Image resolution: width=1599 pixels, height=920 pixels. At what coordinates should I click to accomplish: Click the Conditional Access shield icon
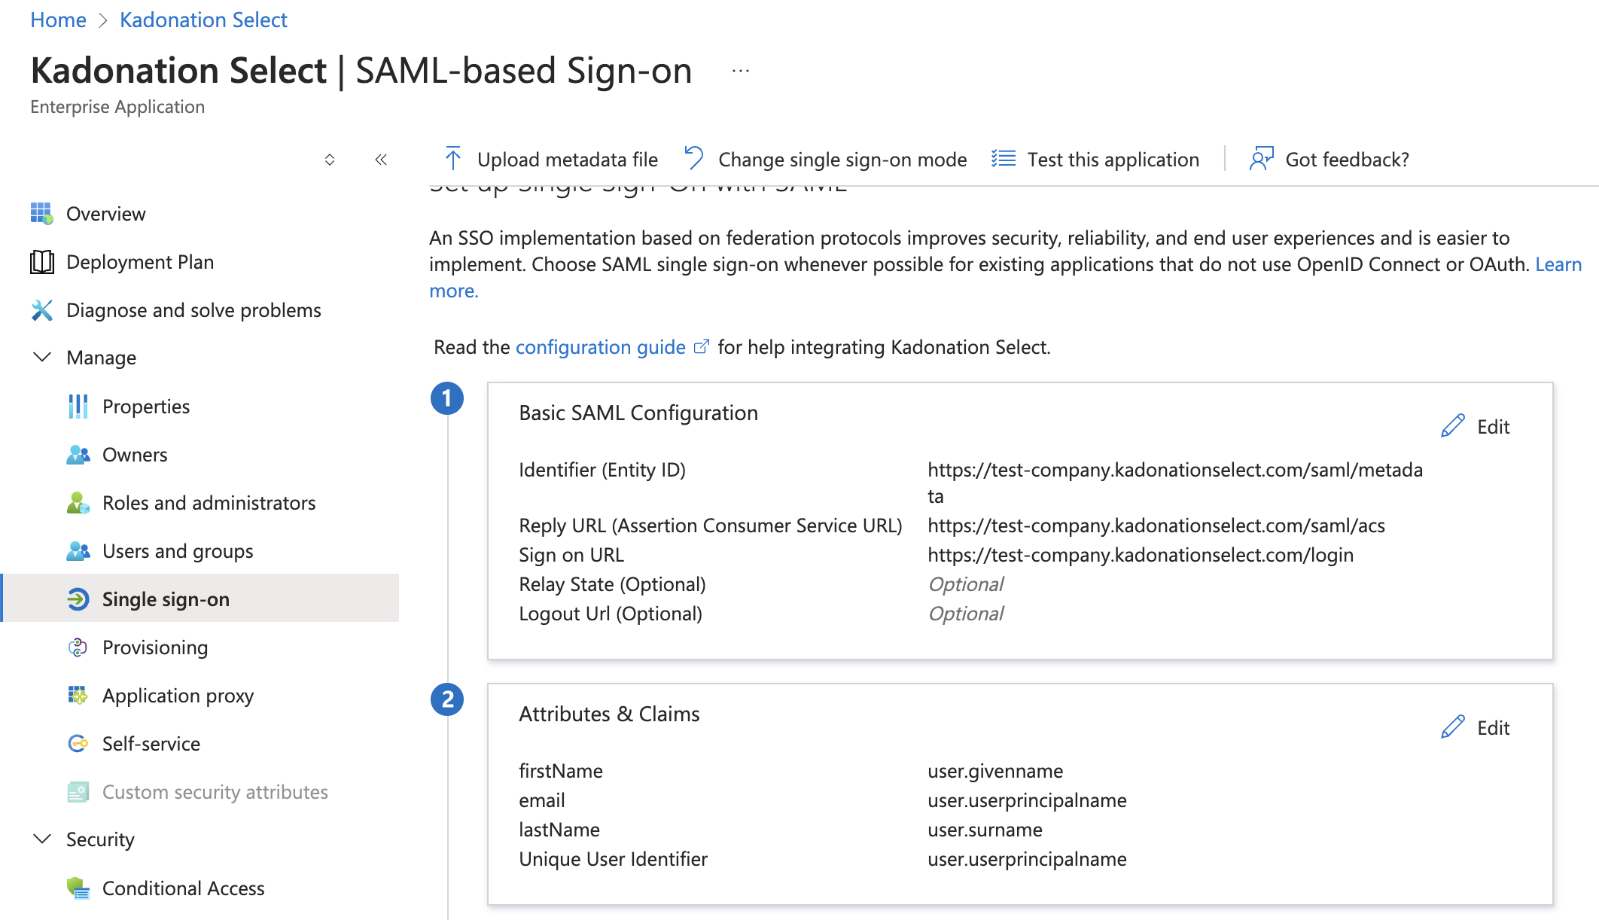[78, 888]
